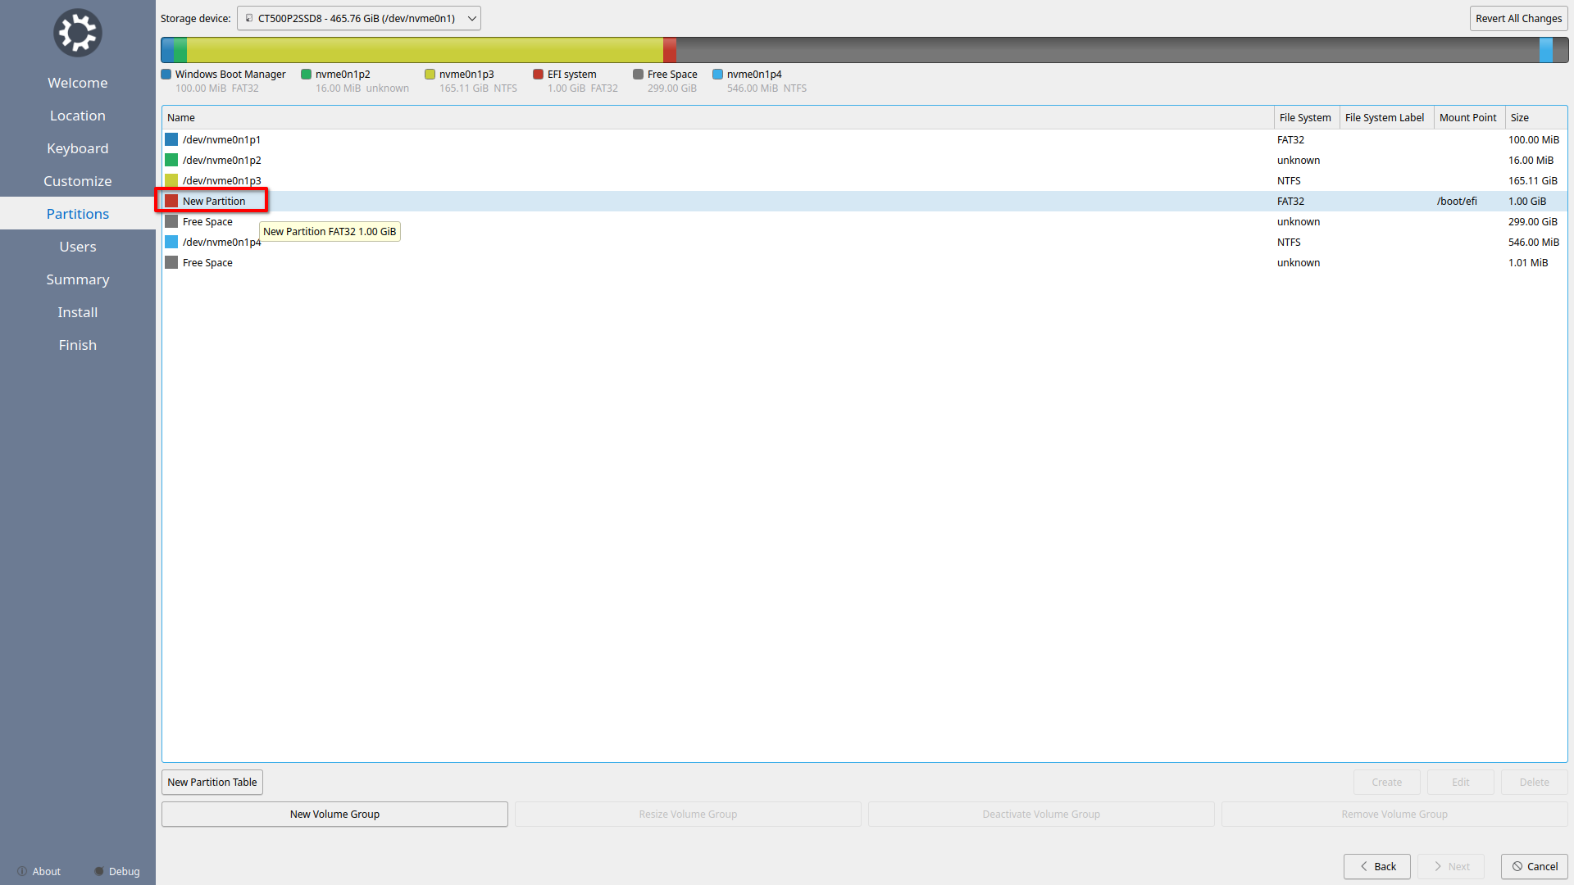Go to the Users step in the sidebar
This screenshot has width=1574, height=885.
pyautogui.click(x=77, y=247)
